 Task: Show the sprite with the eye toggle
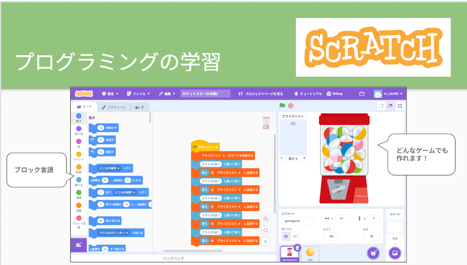click(286, 236)
